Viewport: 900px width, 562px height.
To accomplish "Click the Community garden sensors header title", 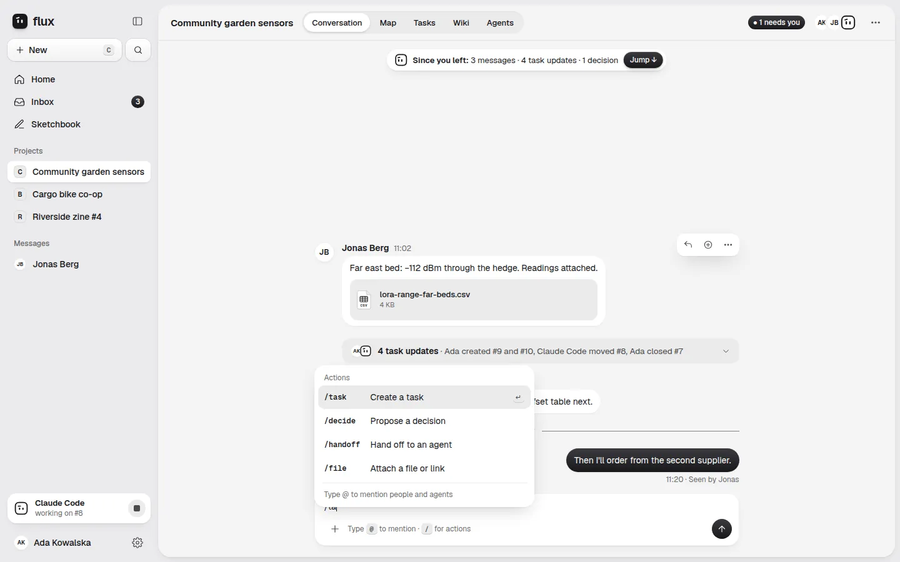I will [x=232, y=23].
